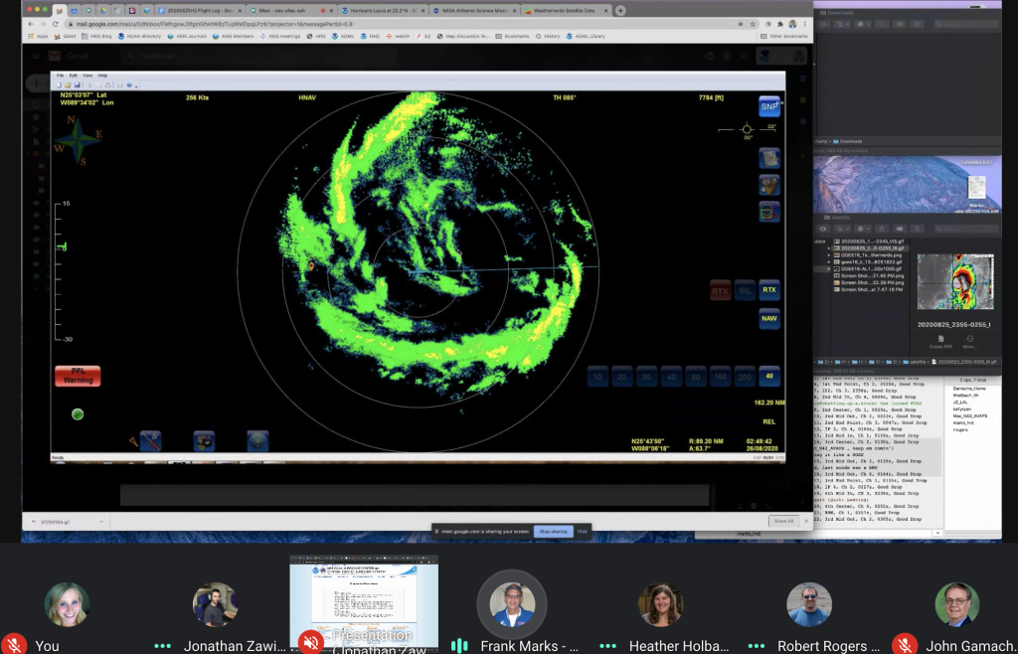This screenshot has height=654, width=1018.
Task: Open the View menu in radar app
Action: [x=87, y=76]
